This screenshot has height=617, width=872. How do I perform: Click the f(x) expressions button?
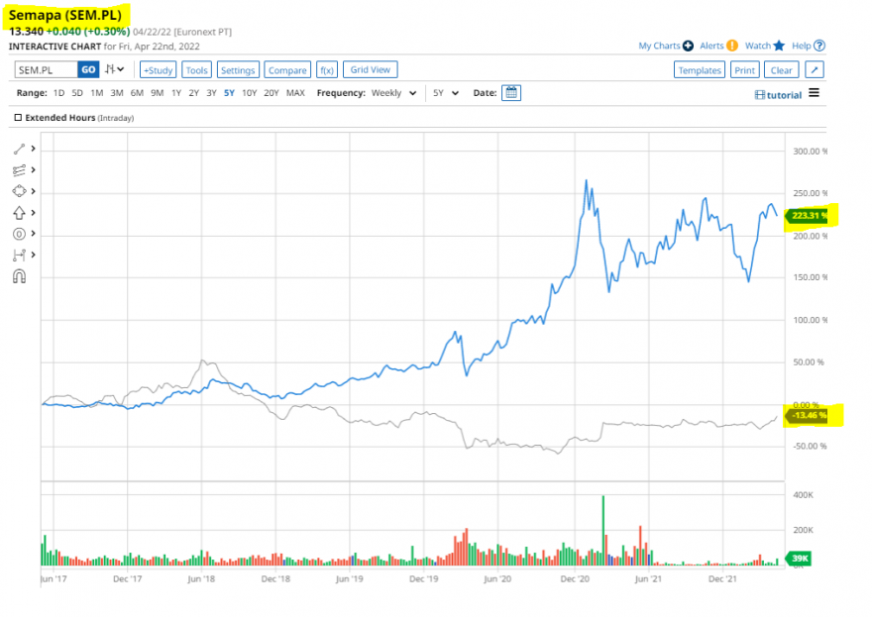[x=327, y=70]
